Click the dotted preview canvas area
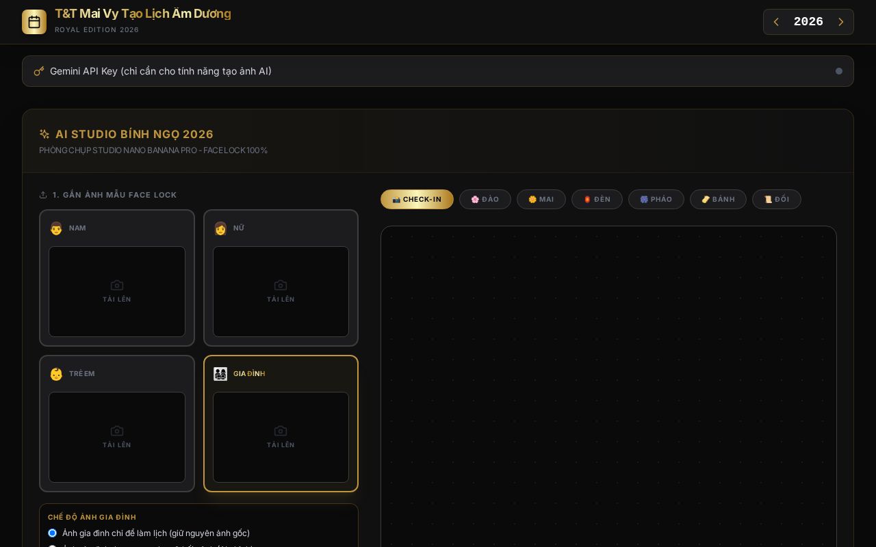This screenshot has height=547, width=876. [x=608, y=386]
